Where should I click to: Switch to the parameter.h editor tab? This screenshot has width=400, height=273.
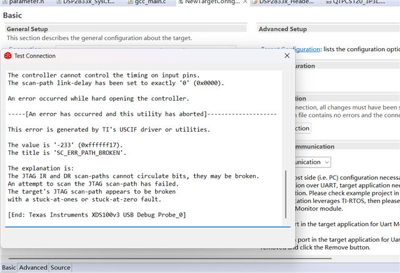point(24,2)
